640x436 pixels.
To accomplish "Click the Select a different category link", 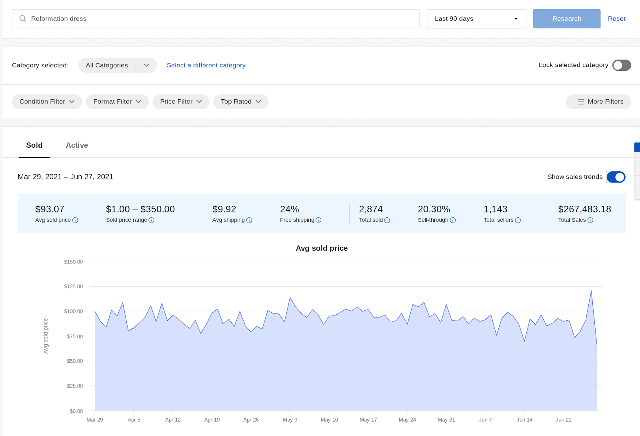I will point(206,65).
